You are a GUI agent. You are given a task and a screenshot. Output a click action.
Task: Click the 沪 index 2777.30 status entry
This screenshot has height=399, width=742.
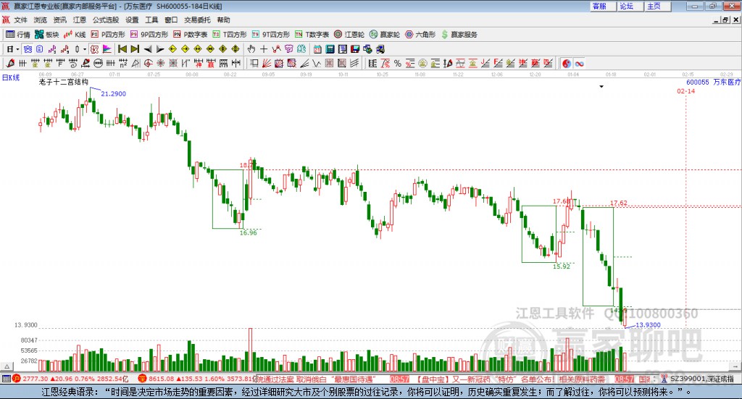point(70,379)
